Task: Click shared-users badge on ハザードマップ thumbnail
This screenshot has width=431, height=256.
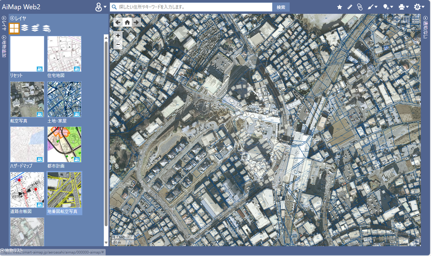Action: point(40,160)
